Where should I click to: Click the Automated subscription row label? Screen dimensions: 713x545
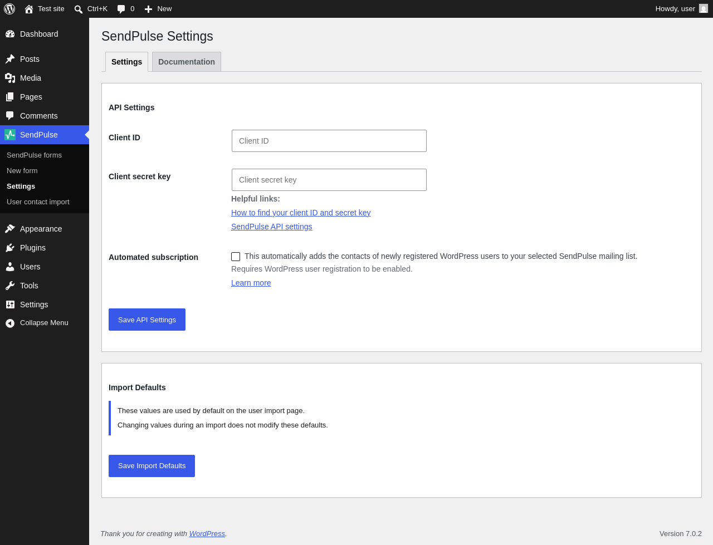click(153, 257)
